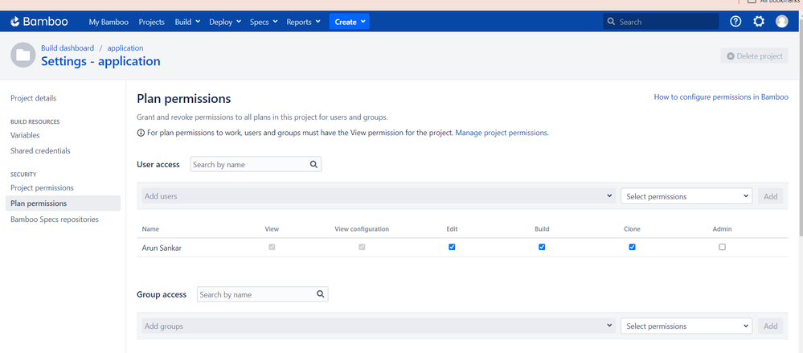
Task: Open the administration gear icon
Action: 759,22
